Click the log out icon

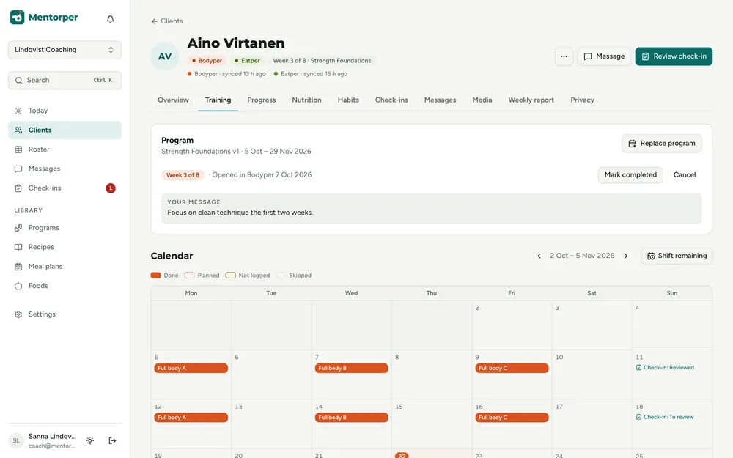(112, 440)
